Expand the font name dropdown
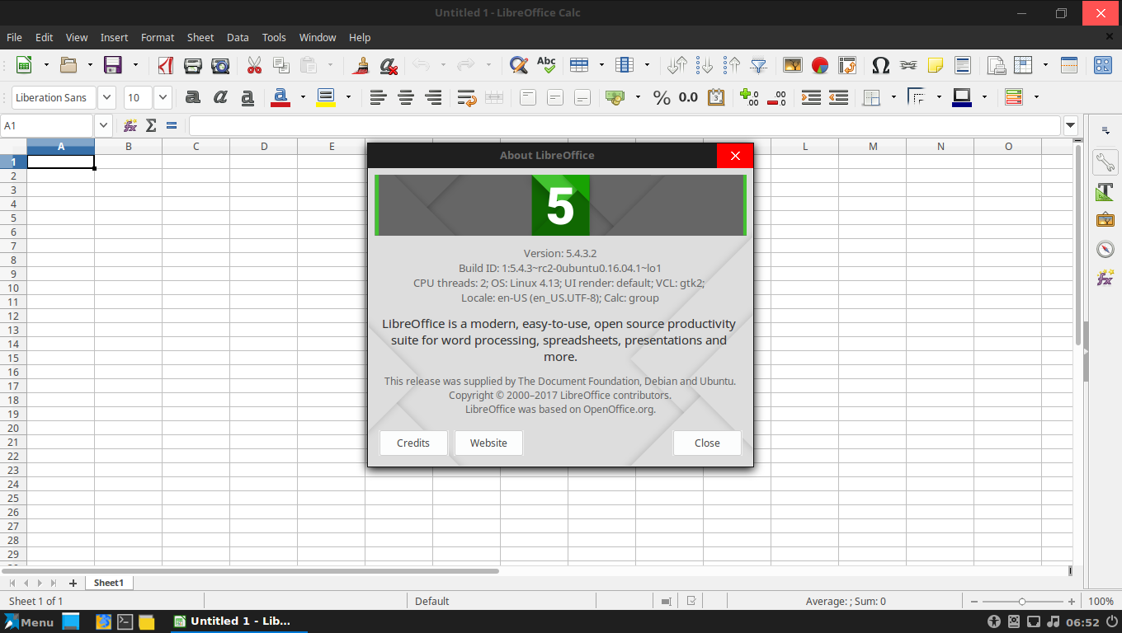The width and height of the screenshot is (1122, 633). coord(106,97)
